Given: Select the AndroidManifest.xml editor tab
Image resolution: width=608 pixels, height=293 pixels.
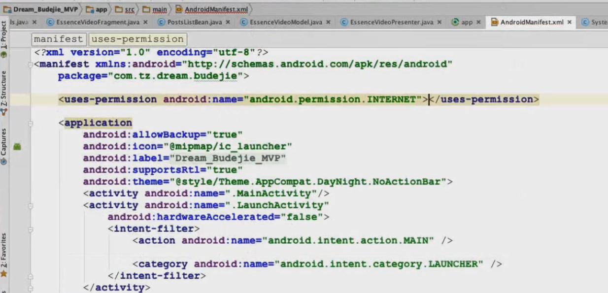Looking at the screenshot, I should [532, 22].
